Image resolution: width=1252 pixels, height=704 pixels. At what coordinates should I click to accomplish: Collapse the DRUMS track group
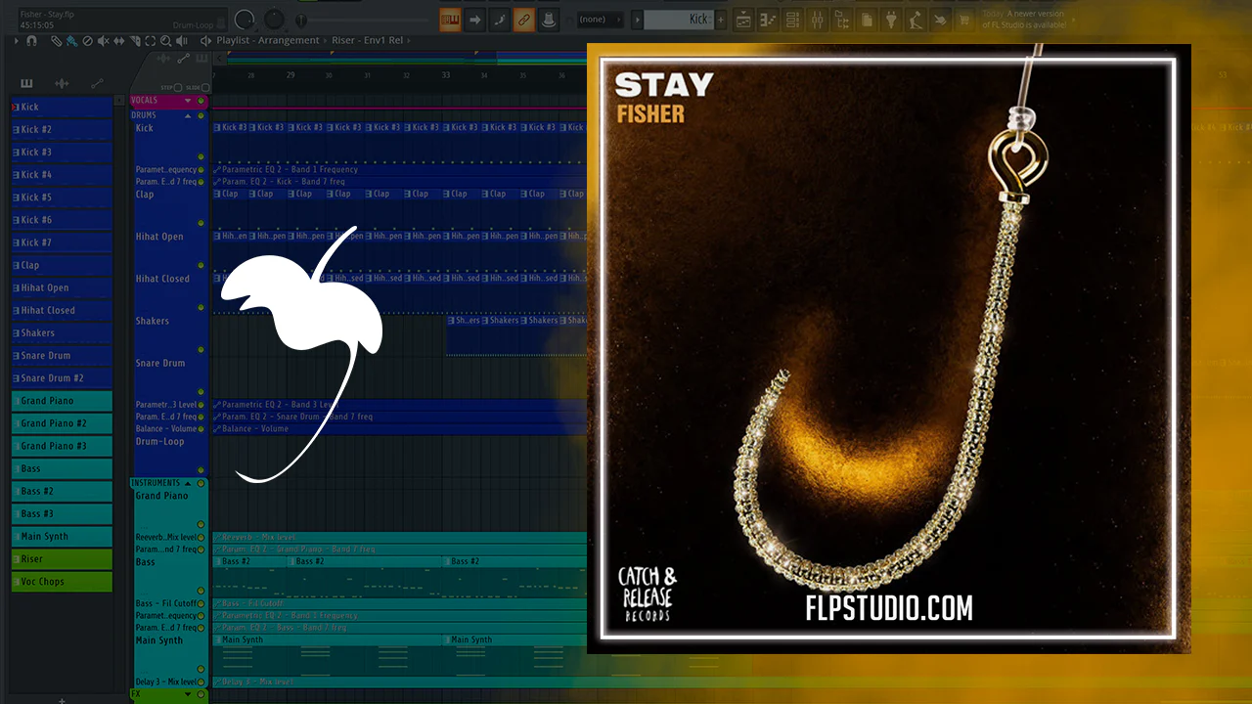coord(188,115)
